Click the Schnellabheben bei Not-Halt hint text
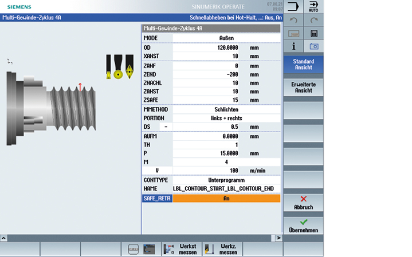The height and width of the screenshot is (257, 412). click(x=236, y=18)
